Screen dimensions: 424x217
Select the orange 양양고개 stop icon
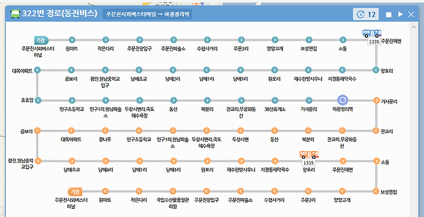[x=342, y=191]
